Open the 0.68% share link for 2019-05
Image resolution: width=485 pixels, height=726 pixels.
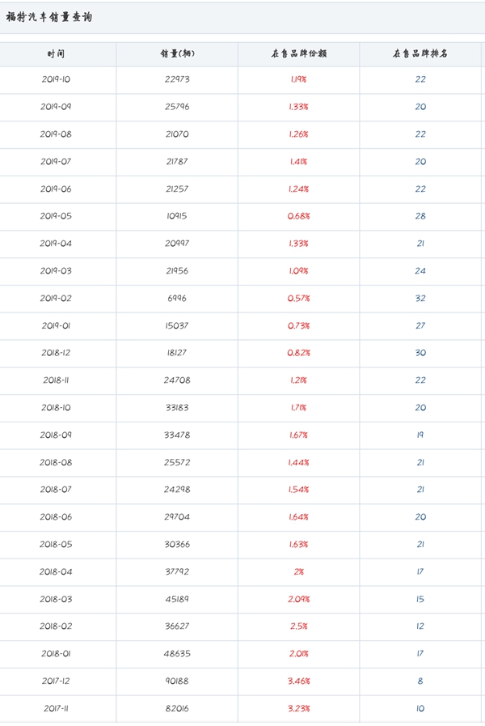298,216
